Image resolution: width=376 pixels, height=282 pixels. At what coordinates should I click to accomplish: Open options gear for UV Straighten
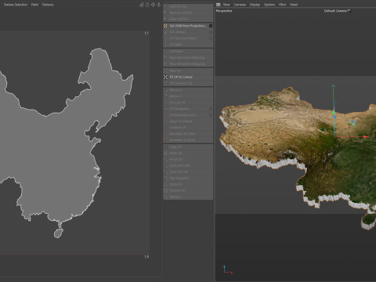211,109
